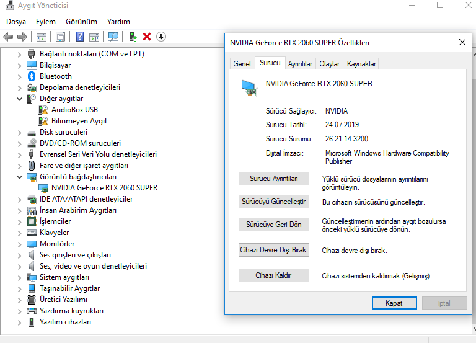The image size is (476, 343).
Task: Switch to the Ayrıntılar tab
Action: coord(300,64)
